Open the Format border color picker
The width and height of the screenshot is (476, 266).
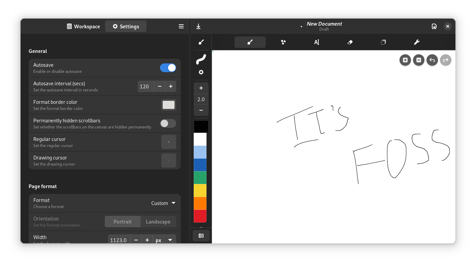click(x=168, y=105)
